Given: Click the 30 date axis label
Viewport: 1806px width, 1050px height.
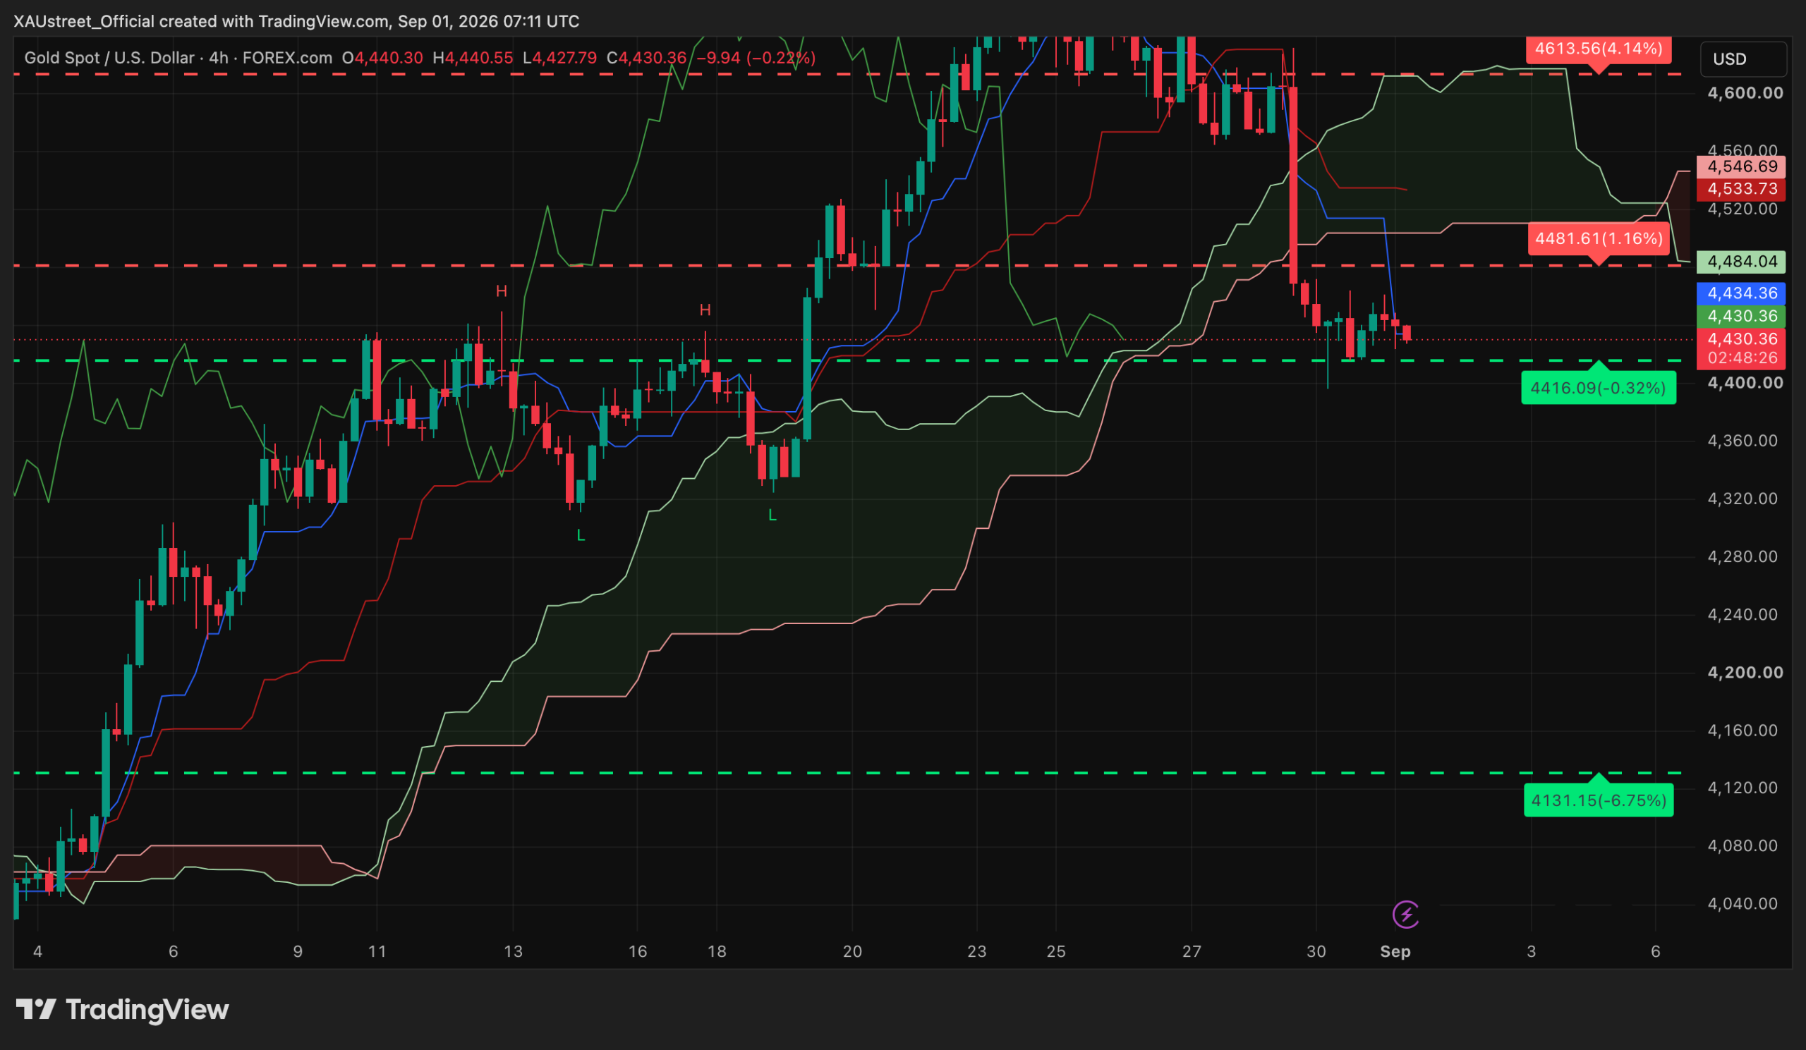Looking at the screenshot, I should point(1316,952).
